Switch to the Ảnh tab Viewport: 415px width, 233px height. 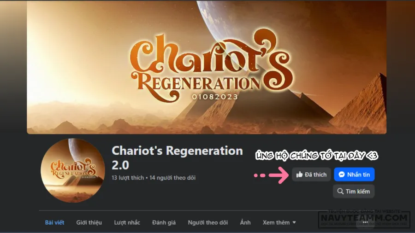point(245,222)
